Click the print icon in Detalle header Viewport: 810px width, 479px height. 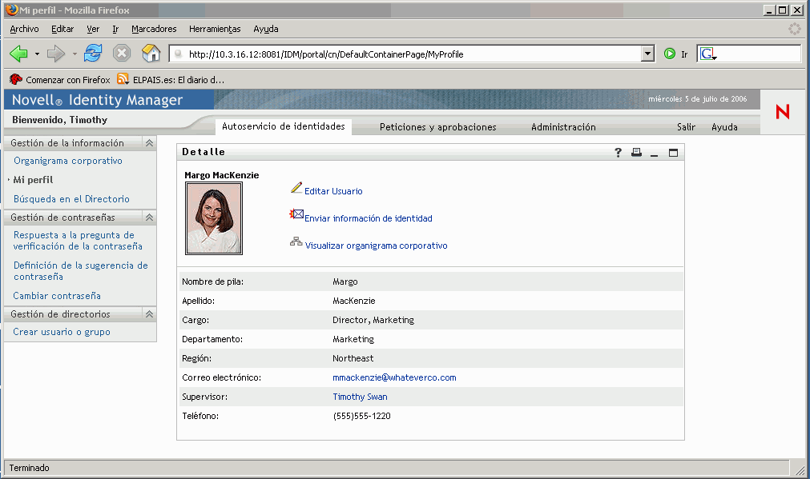coord(636,153)
